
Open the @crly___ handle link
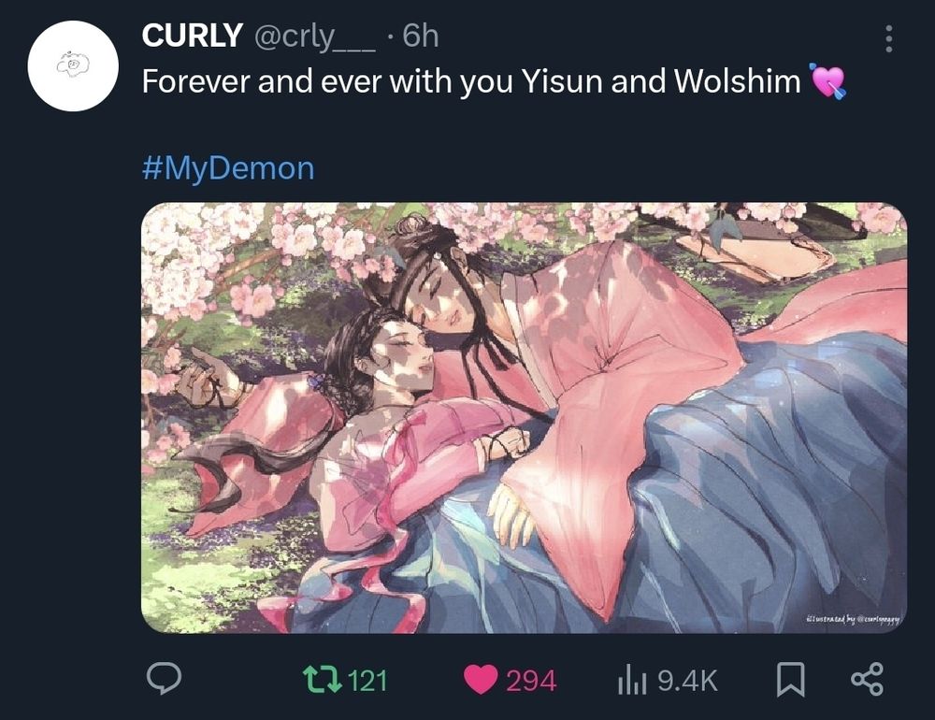(315, 37)
